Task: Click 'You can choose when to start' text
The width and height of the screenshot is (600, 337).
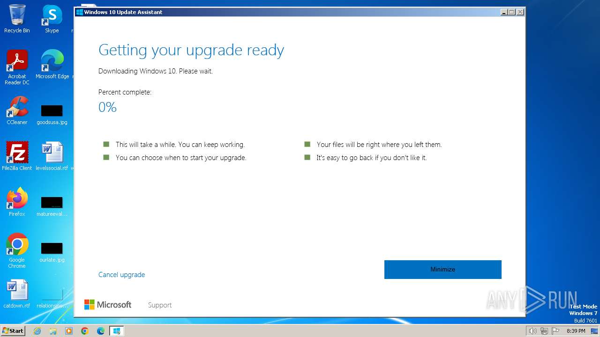Action: pyautogui.click(x=181, y=158)
